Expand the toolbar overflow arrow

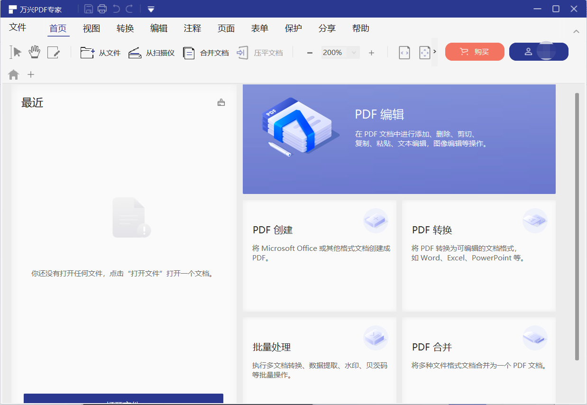(x=435, y=52)
